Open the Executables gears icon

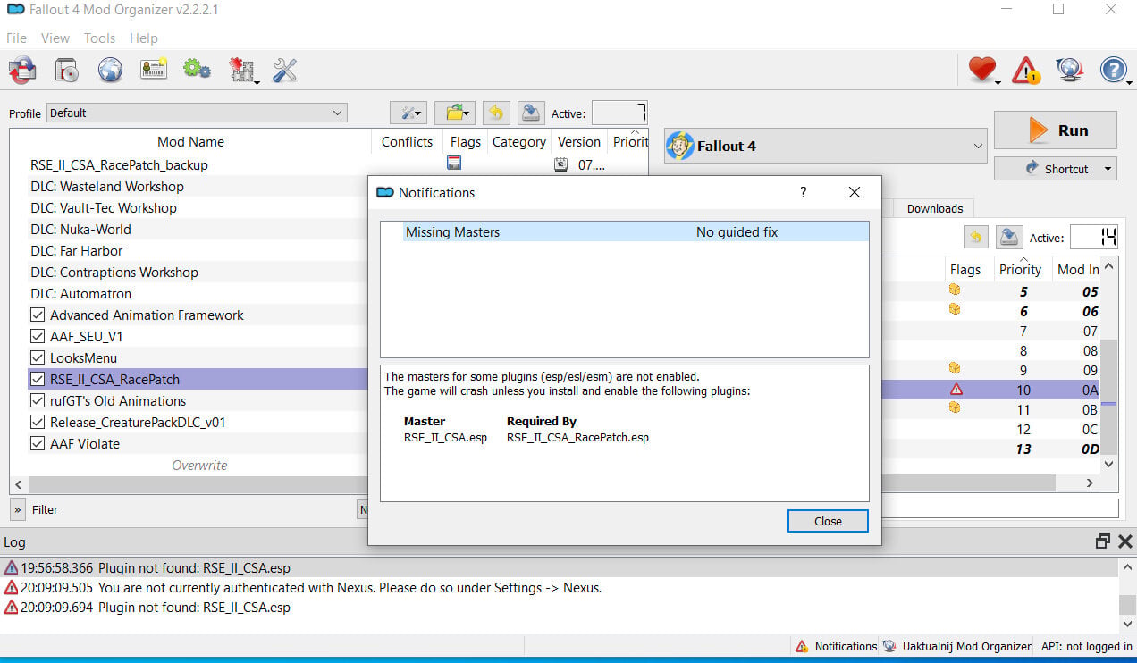(197, 70)
